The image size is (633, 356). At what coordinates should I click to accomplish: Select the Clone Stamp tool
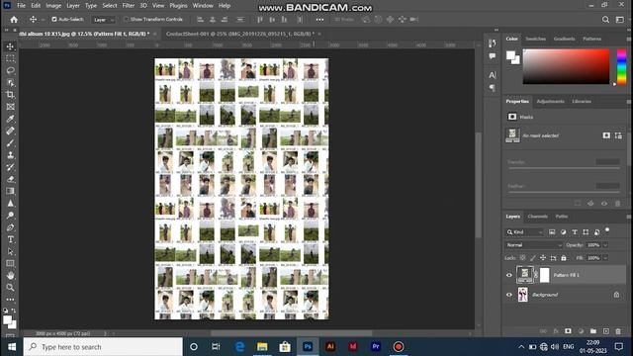(x=11, y=155)
